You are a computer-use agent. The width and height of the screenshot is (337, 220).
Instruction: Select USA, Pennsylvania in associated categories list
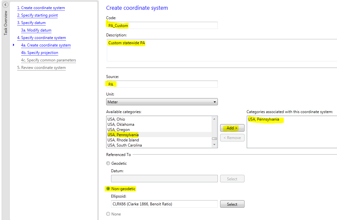[263, 119]
